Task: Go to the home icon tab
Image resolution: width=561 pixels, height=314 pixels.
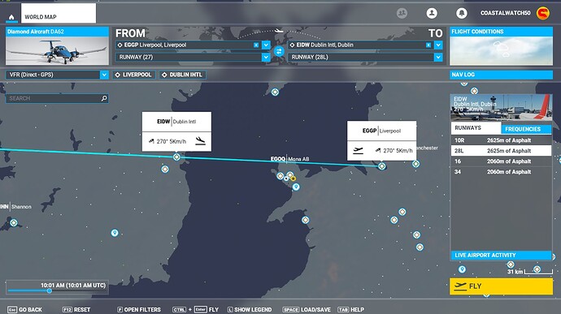Action: point(11,17)
